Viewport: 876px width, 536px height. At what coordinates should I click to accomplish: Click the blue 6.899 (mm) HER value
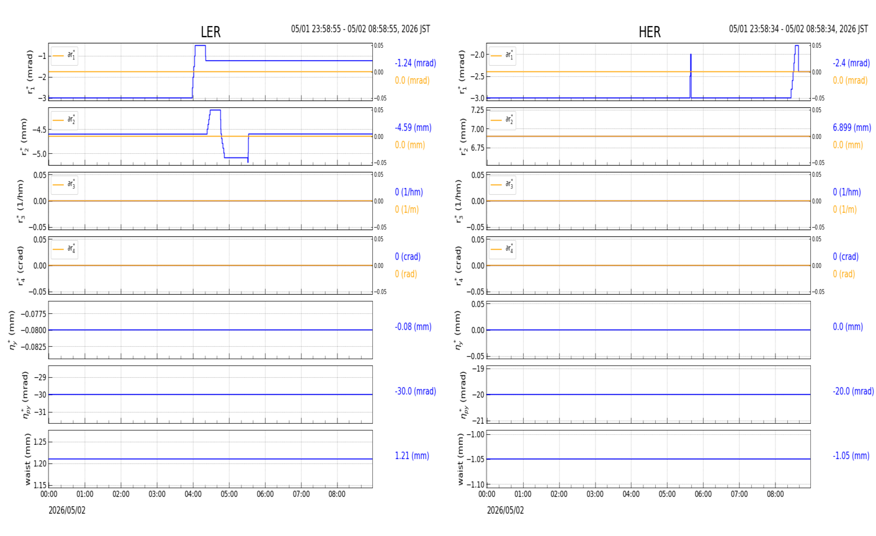[x=852, y=128]
